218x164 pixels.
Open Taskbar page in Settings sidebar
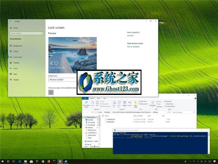pyautogui.click(x=14, y=80)
